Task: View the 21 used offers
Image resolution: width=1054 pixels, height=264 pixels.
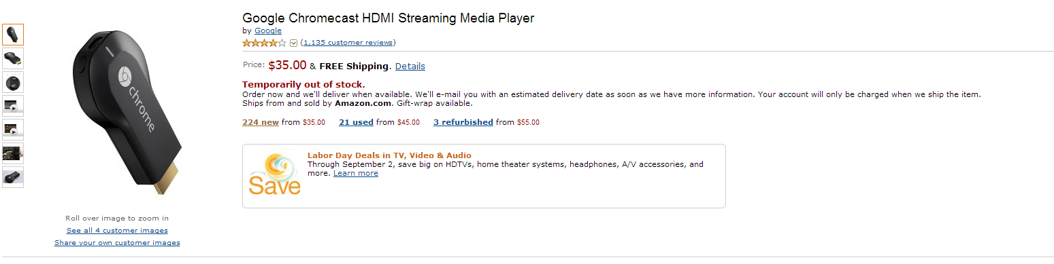Action: tap(356, 122)
